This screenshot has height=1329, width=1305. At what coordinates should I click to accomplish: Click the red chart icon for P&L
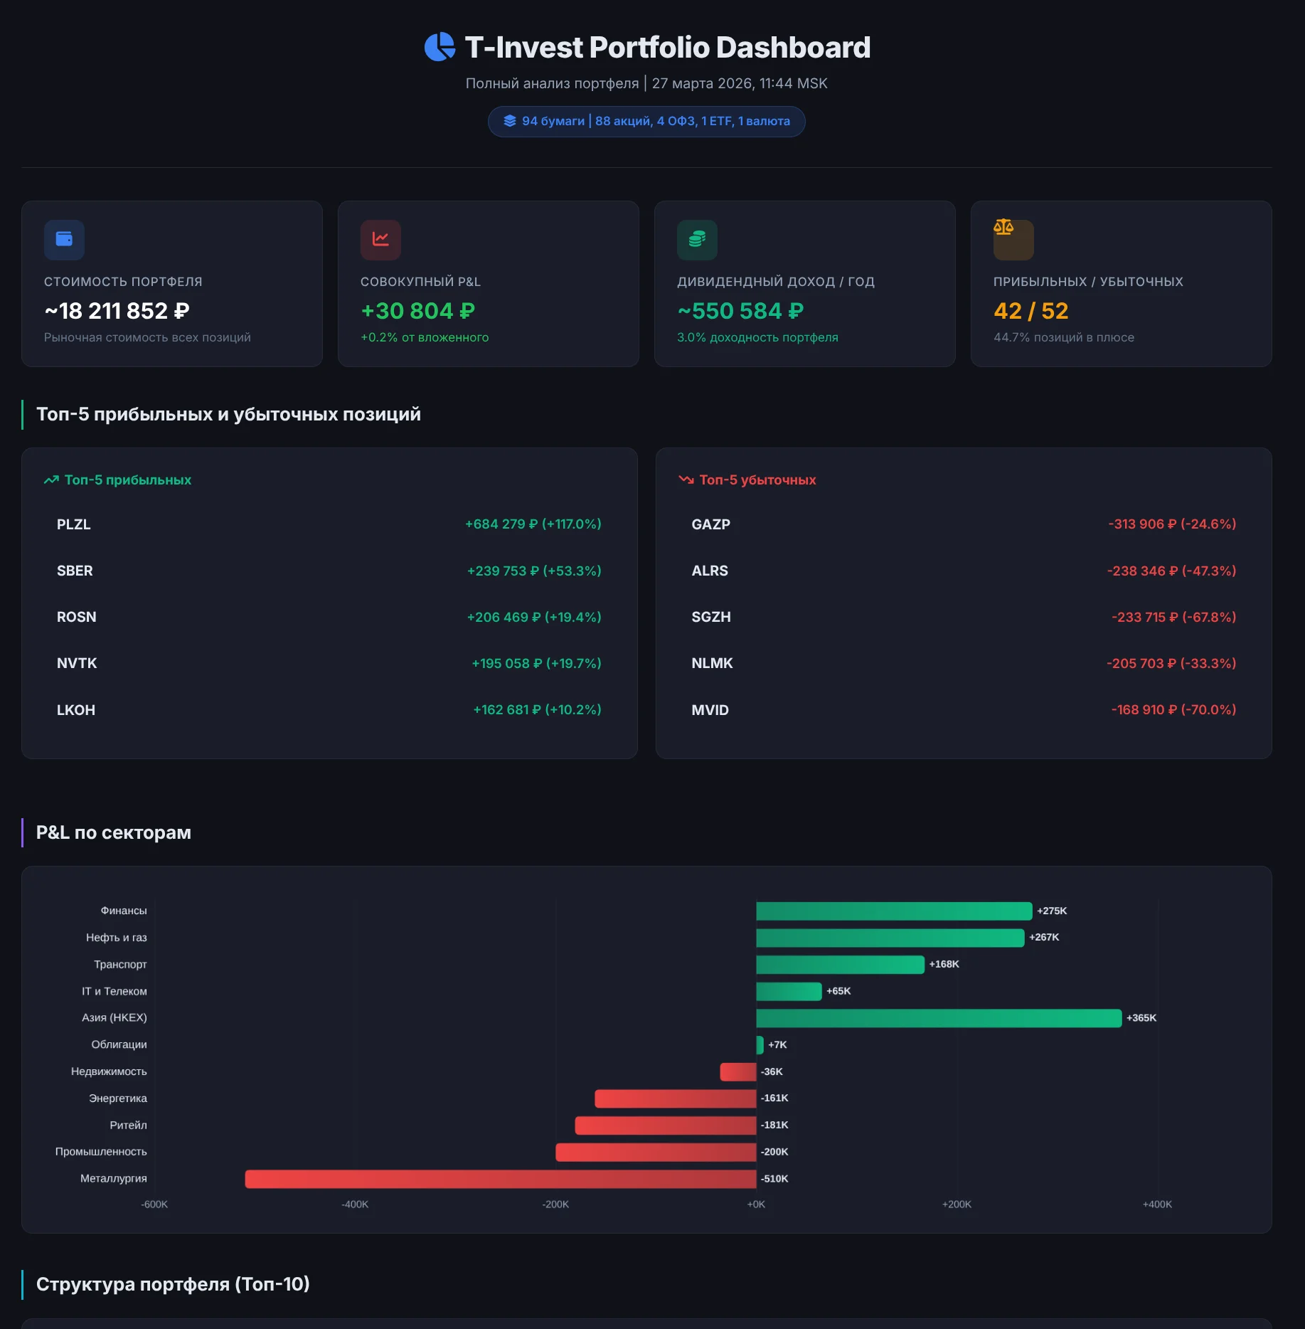(x=380, y=240)
